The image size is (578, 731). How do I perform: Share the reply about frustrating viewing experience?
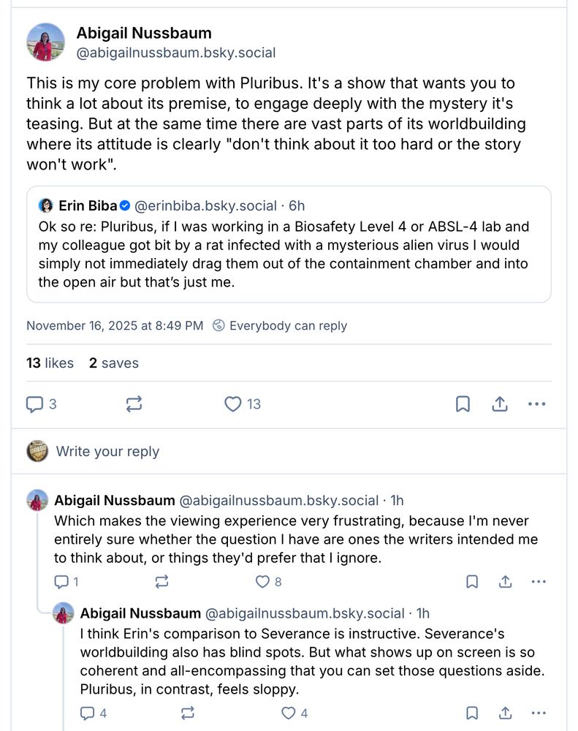coord(506,582)
